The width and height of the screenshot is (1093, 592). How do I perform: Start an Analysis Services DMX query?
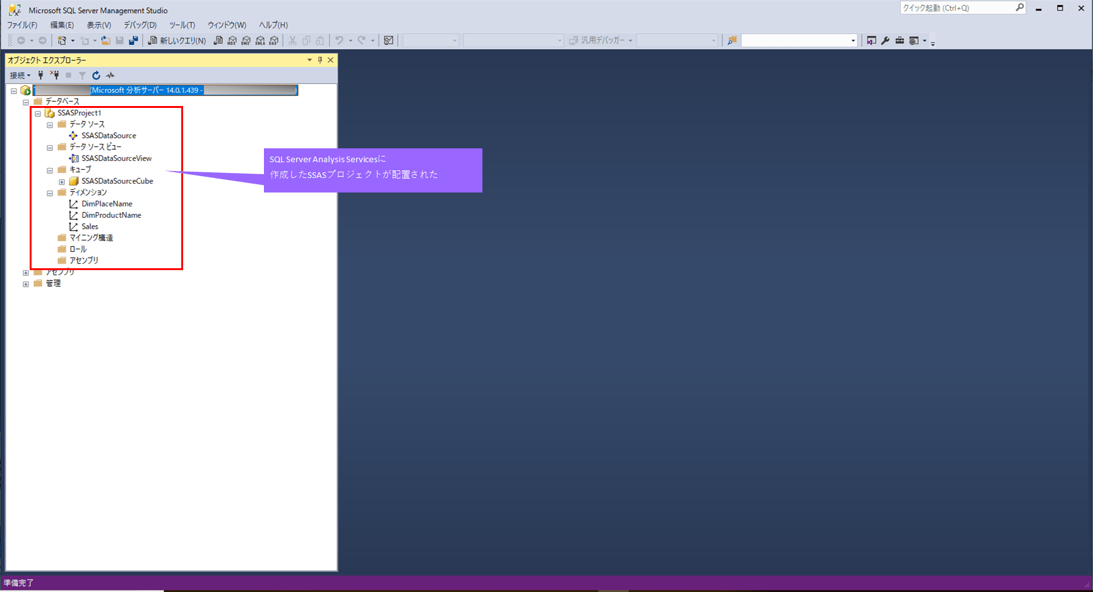(246, 40)
